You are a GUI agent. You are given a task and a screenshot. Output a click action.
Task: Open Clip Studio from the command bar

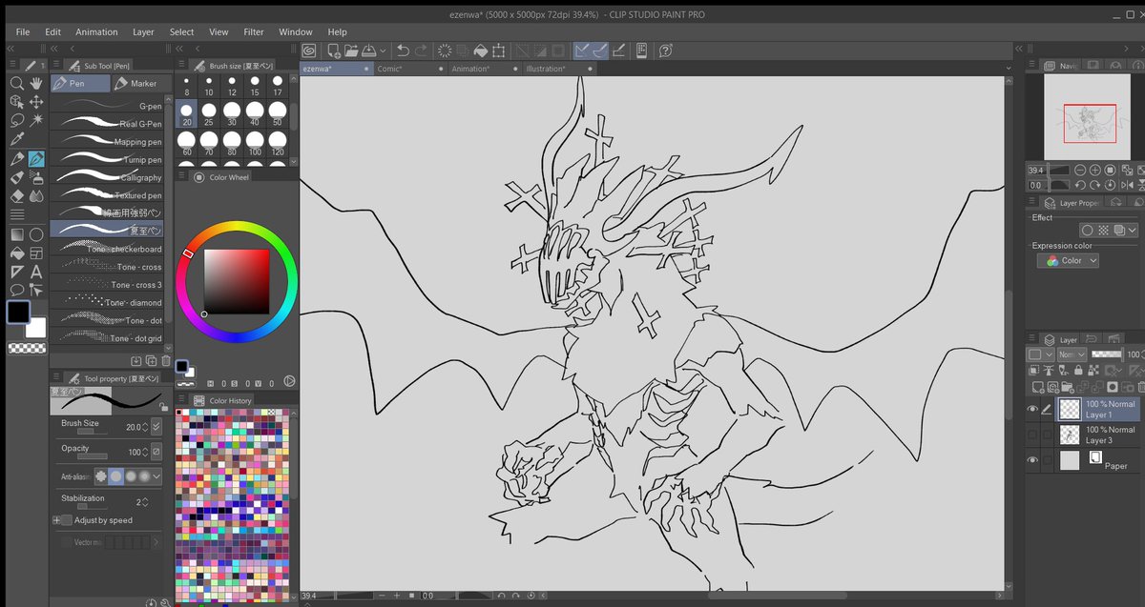pos(309,51)
